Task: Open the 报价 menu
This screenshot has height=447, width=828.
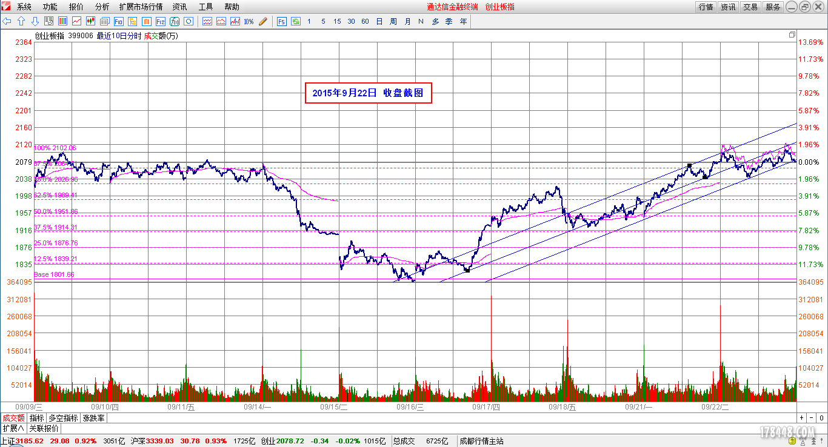Action: click(76, 7)
